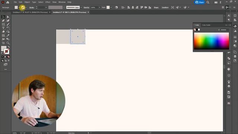
Task: Enable Draw Inside mode
Action: (9, 60)
